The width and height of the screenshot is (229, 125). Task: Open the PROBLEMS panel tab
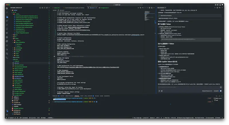coord(56,96)
